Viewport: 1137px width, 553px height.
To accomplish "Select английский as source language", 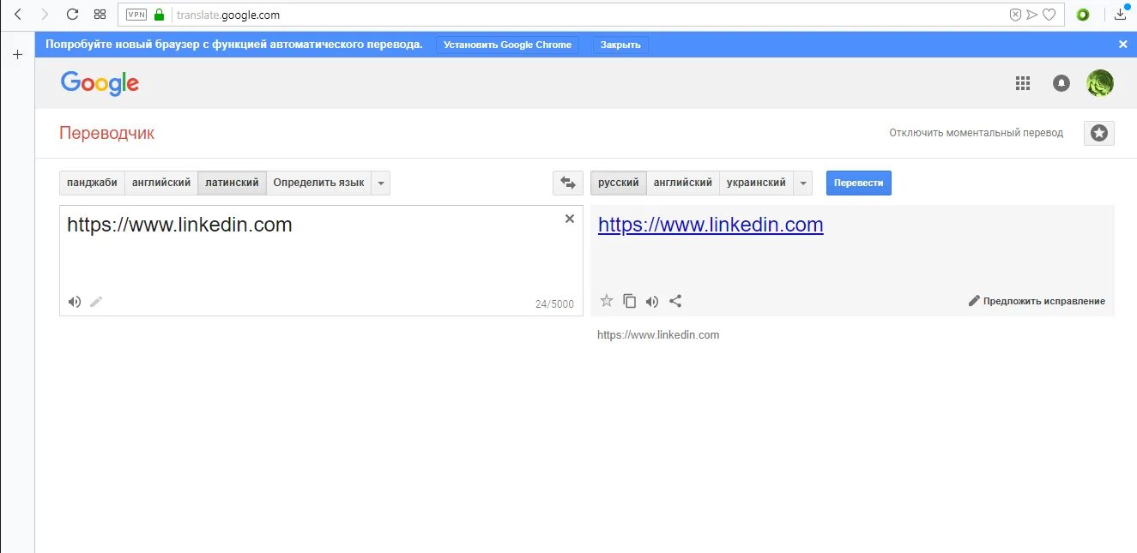I will tap(161, 183).
